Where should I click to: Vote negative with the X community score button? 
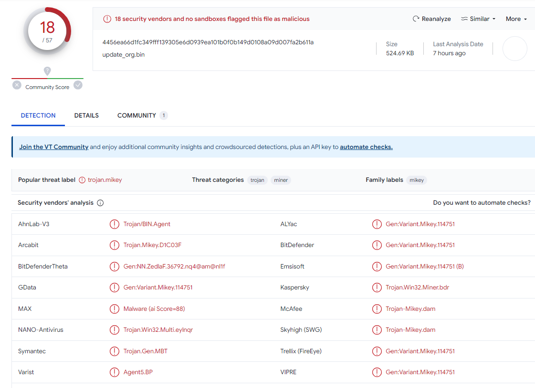click(17, 85)
